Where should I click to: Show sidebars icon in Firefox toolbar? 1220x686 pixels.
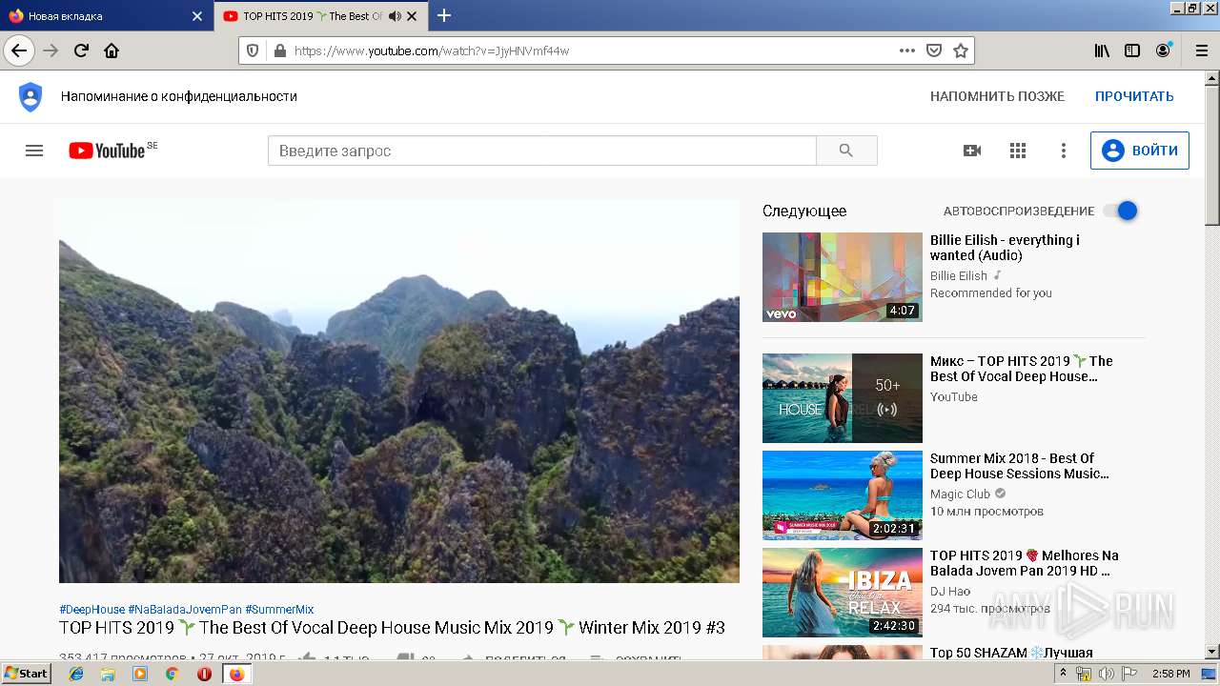click(1132, 50)
